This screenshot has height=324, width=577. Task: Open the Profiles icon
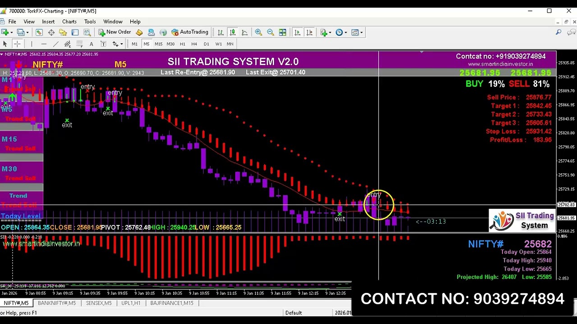click(x=21, y=32)
